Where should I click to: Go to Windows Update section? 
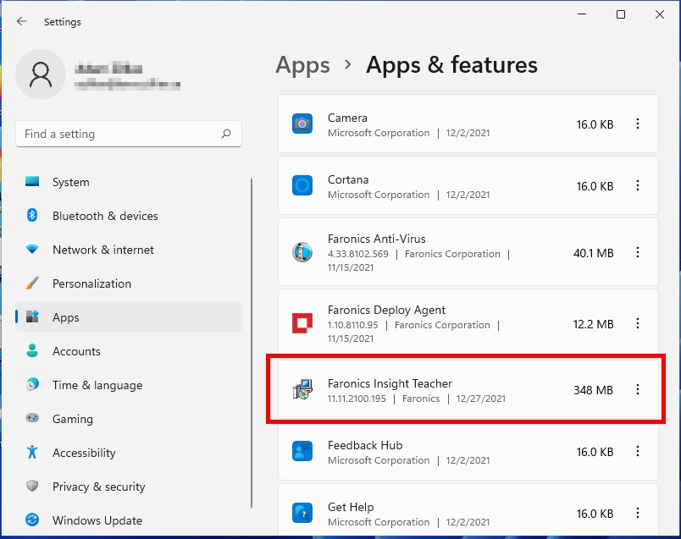97,520
